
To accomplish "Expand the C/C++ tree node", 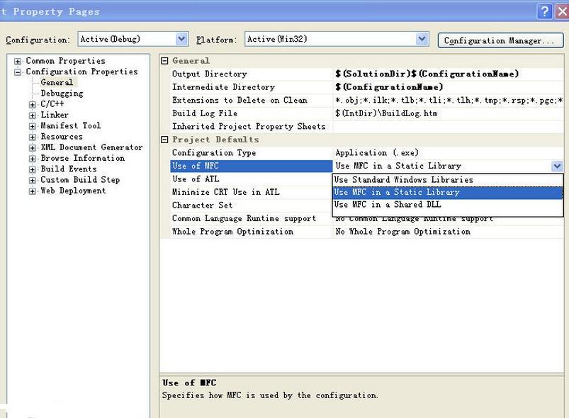I will coord(33,105).
